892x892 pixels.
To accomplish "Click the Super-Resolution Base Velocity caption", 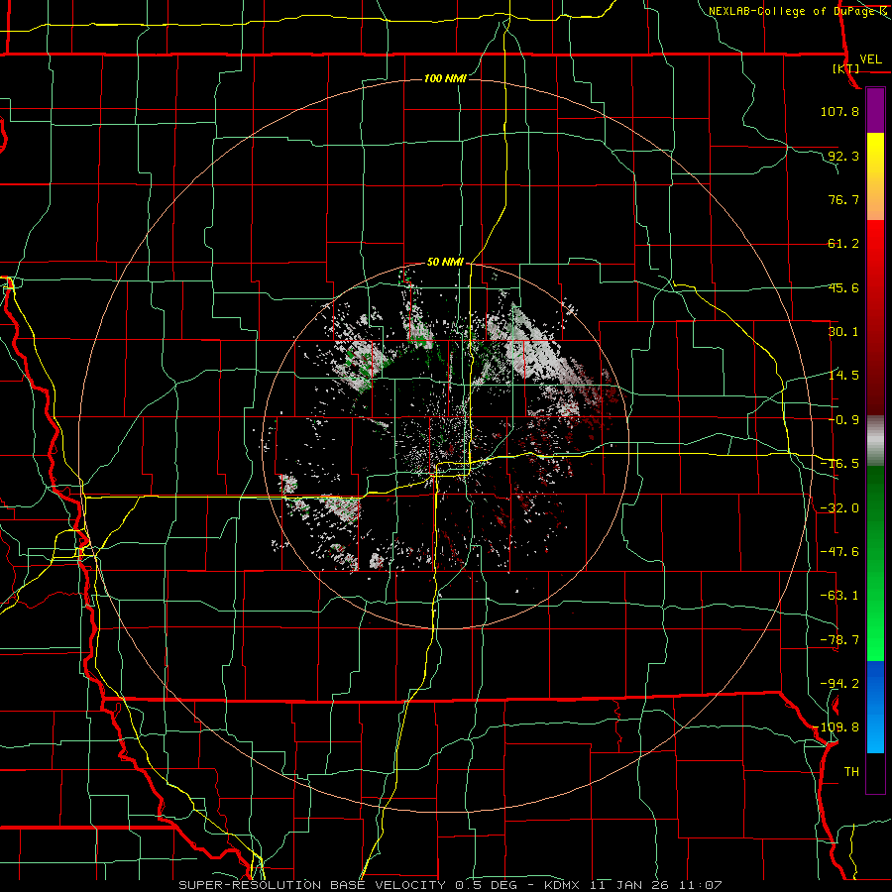I will pos(450,885).
